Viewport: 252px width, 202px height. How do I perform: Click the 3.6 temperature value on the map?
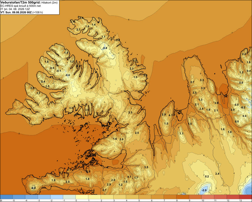tap(87, 110)
